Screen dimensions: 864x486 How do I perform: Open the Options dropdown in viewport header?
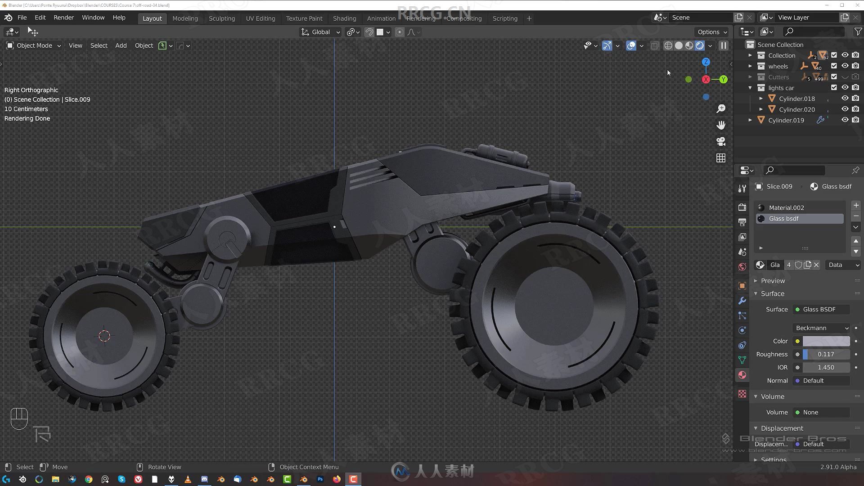[x=712, y=32]
